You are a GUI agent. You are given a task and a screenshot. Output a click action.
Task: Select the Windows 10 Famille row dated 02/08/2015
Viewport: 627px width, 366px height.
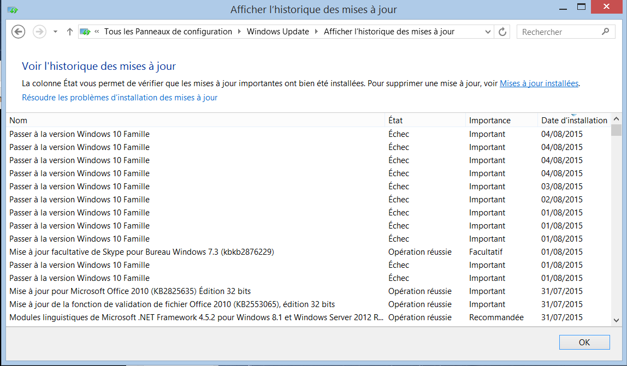[x=308, y=200]
